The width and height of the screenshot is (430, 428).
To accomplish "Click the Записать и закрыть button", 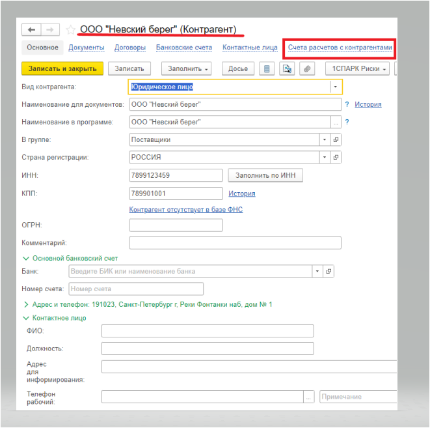I will click(x=62, y=68).
